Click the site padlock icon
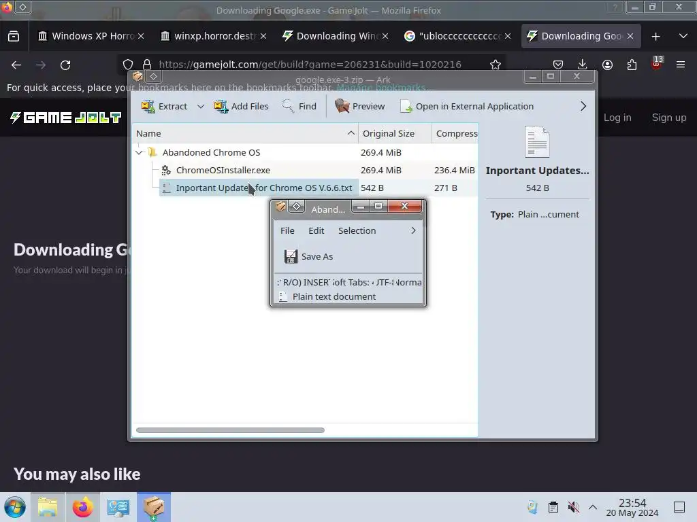The image size is (697, 522). [x=147, y=65]
